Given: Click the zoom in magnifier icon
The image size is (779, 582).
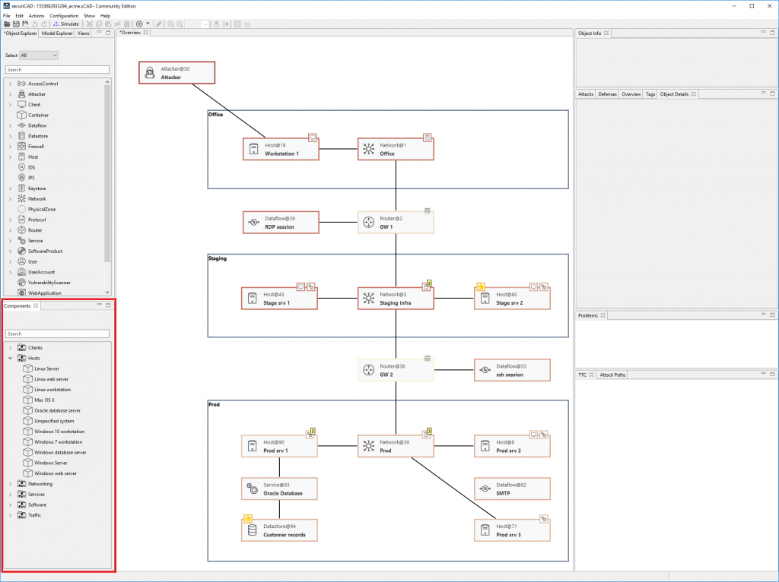Looking at the screenshot, I should 170,24.
